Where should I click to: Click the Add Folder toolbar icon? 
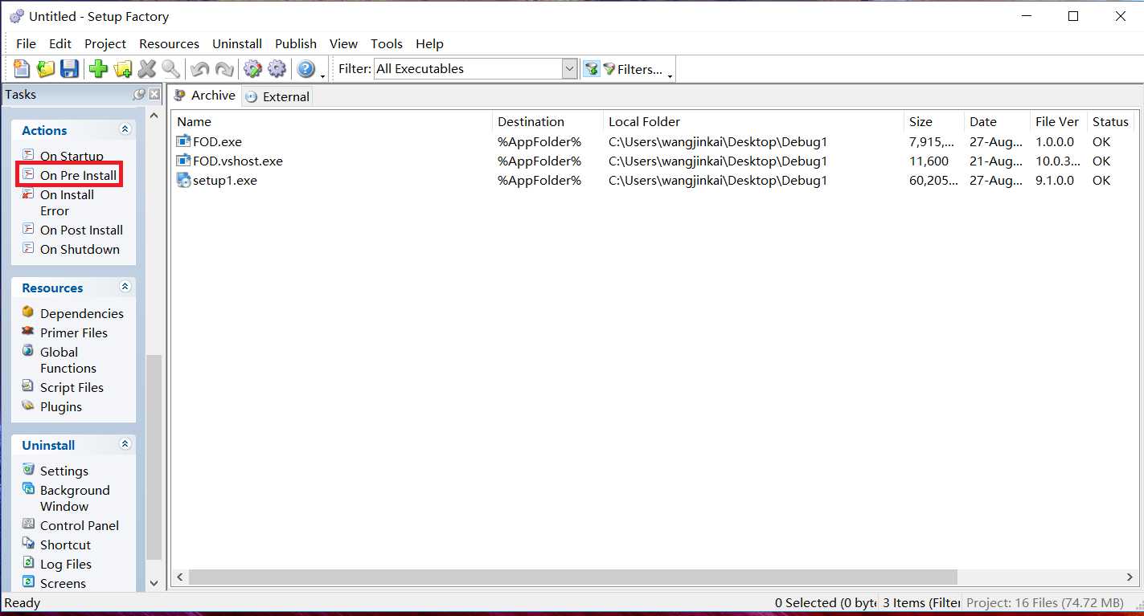pos(123,69)
